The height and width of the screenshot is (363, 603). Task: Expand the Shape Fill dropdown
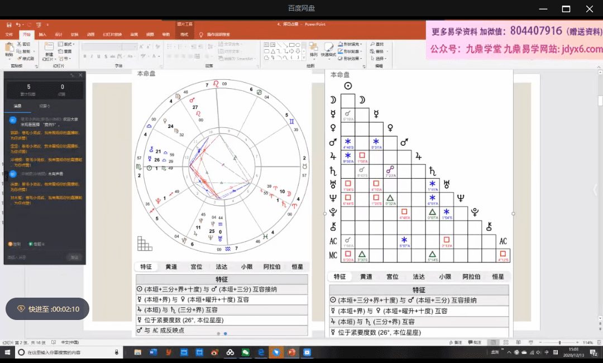tap(351, 44)
